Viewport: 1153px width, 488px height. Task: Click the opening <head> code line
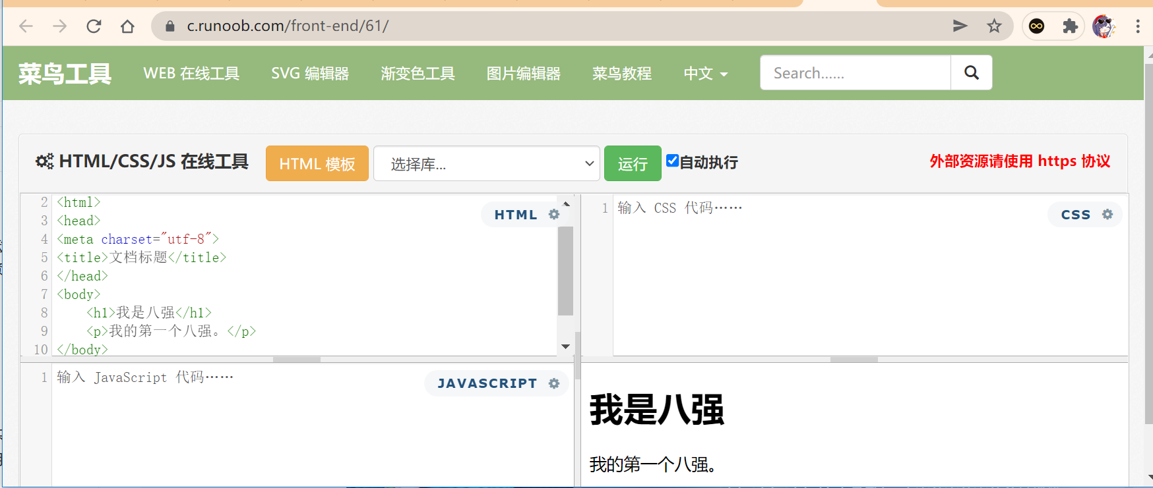tap(79, 221)
